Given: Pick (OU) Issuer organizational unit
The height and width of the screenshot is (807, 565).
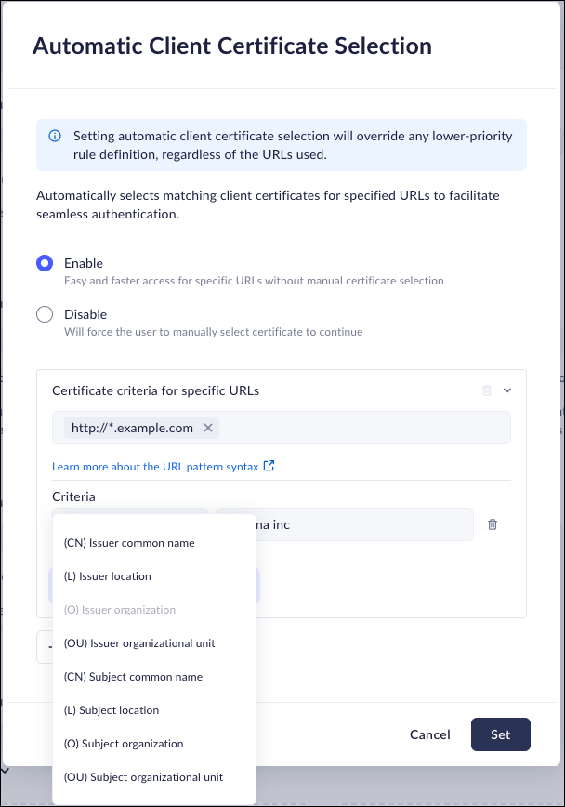Looking at the screenshot, I should 139,643.
